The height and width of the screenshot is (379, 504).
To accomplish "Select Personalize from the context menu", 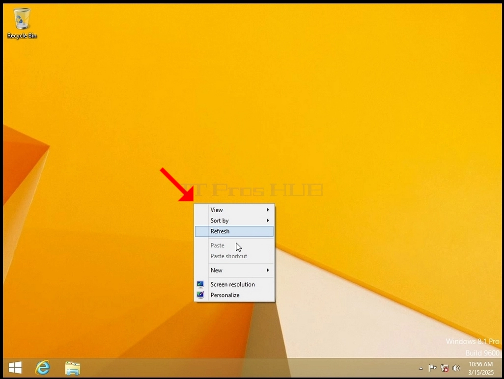I will click(234, 295).
